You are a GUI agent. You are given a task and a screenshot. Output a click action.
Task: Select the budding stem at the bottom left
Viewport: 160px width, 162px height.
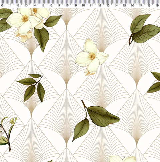coord(8,133)
